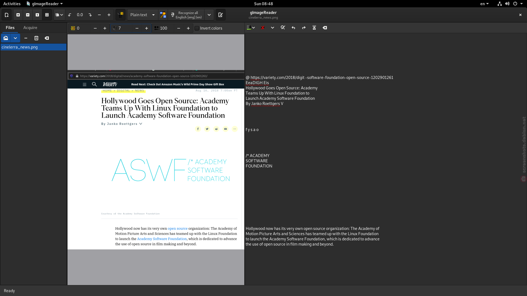
Task: Open the clock Sun 08:48 menu
Action: pos(263,4)
